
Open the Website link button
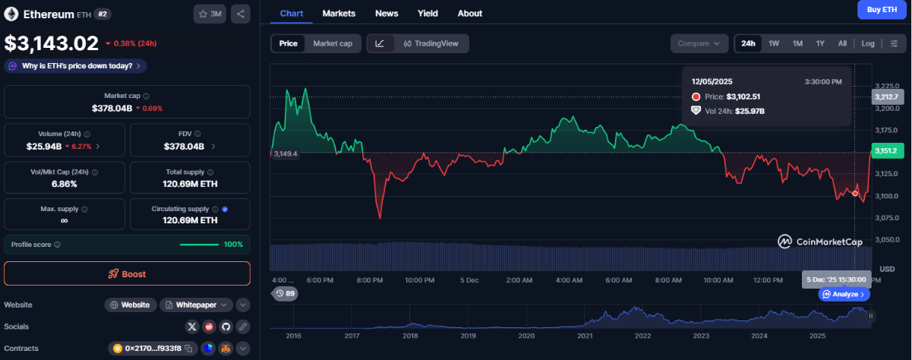coord(131,305)
